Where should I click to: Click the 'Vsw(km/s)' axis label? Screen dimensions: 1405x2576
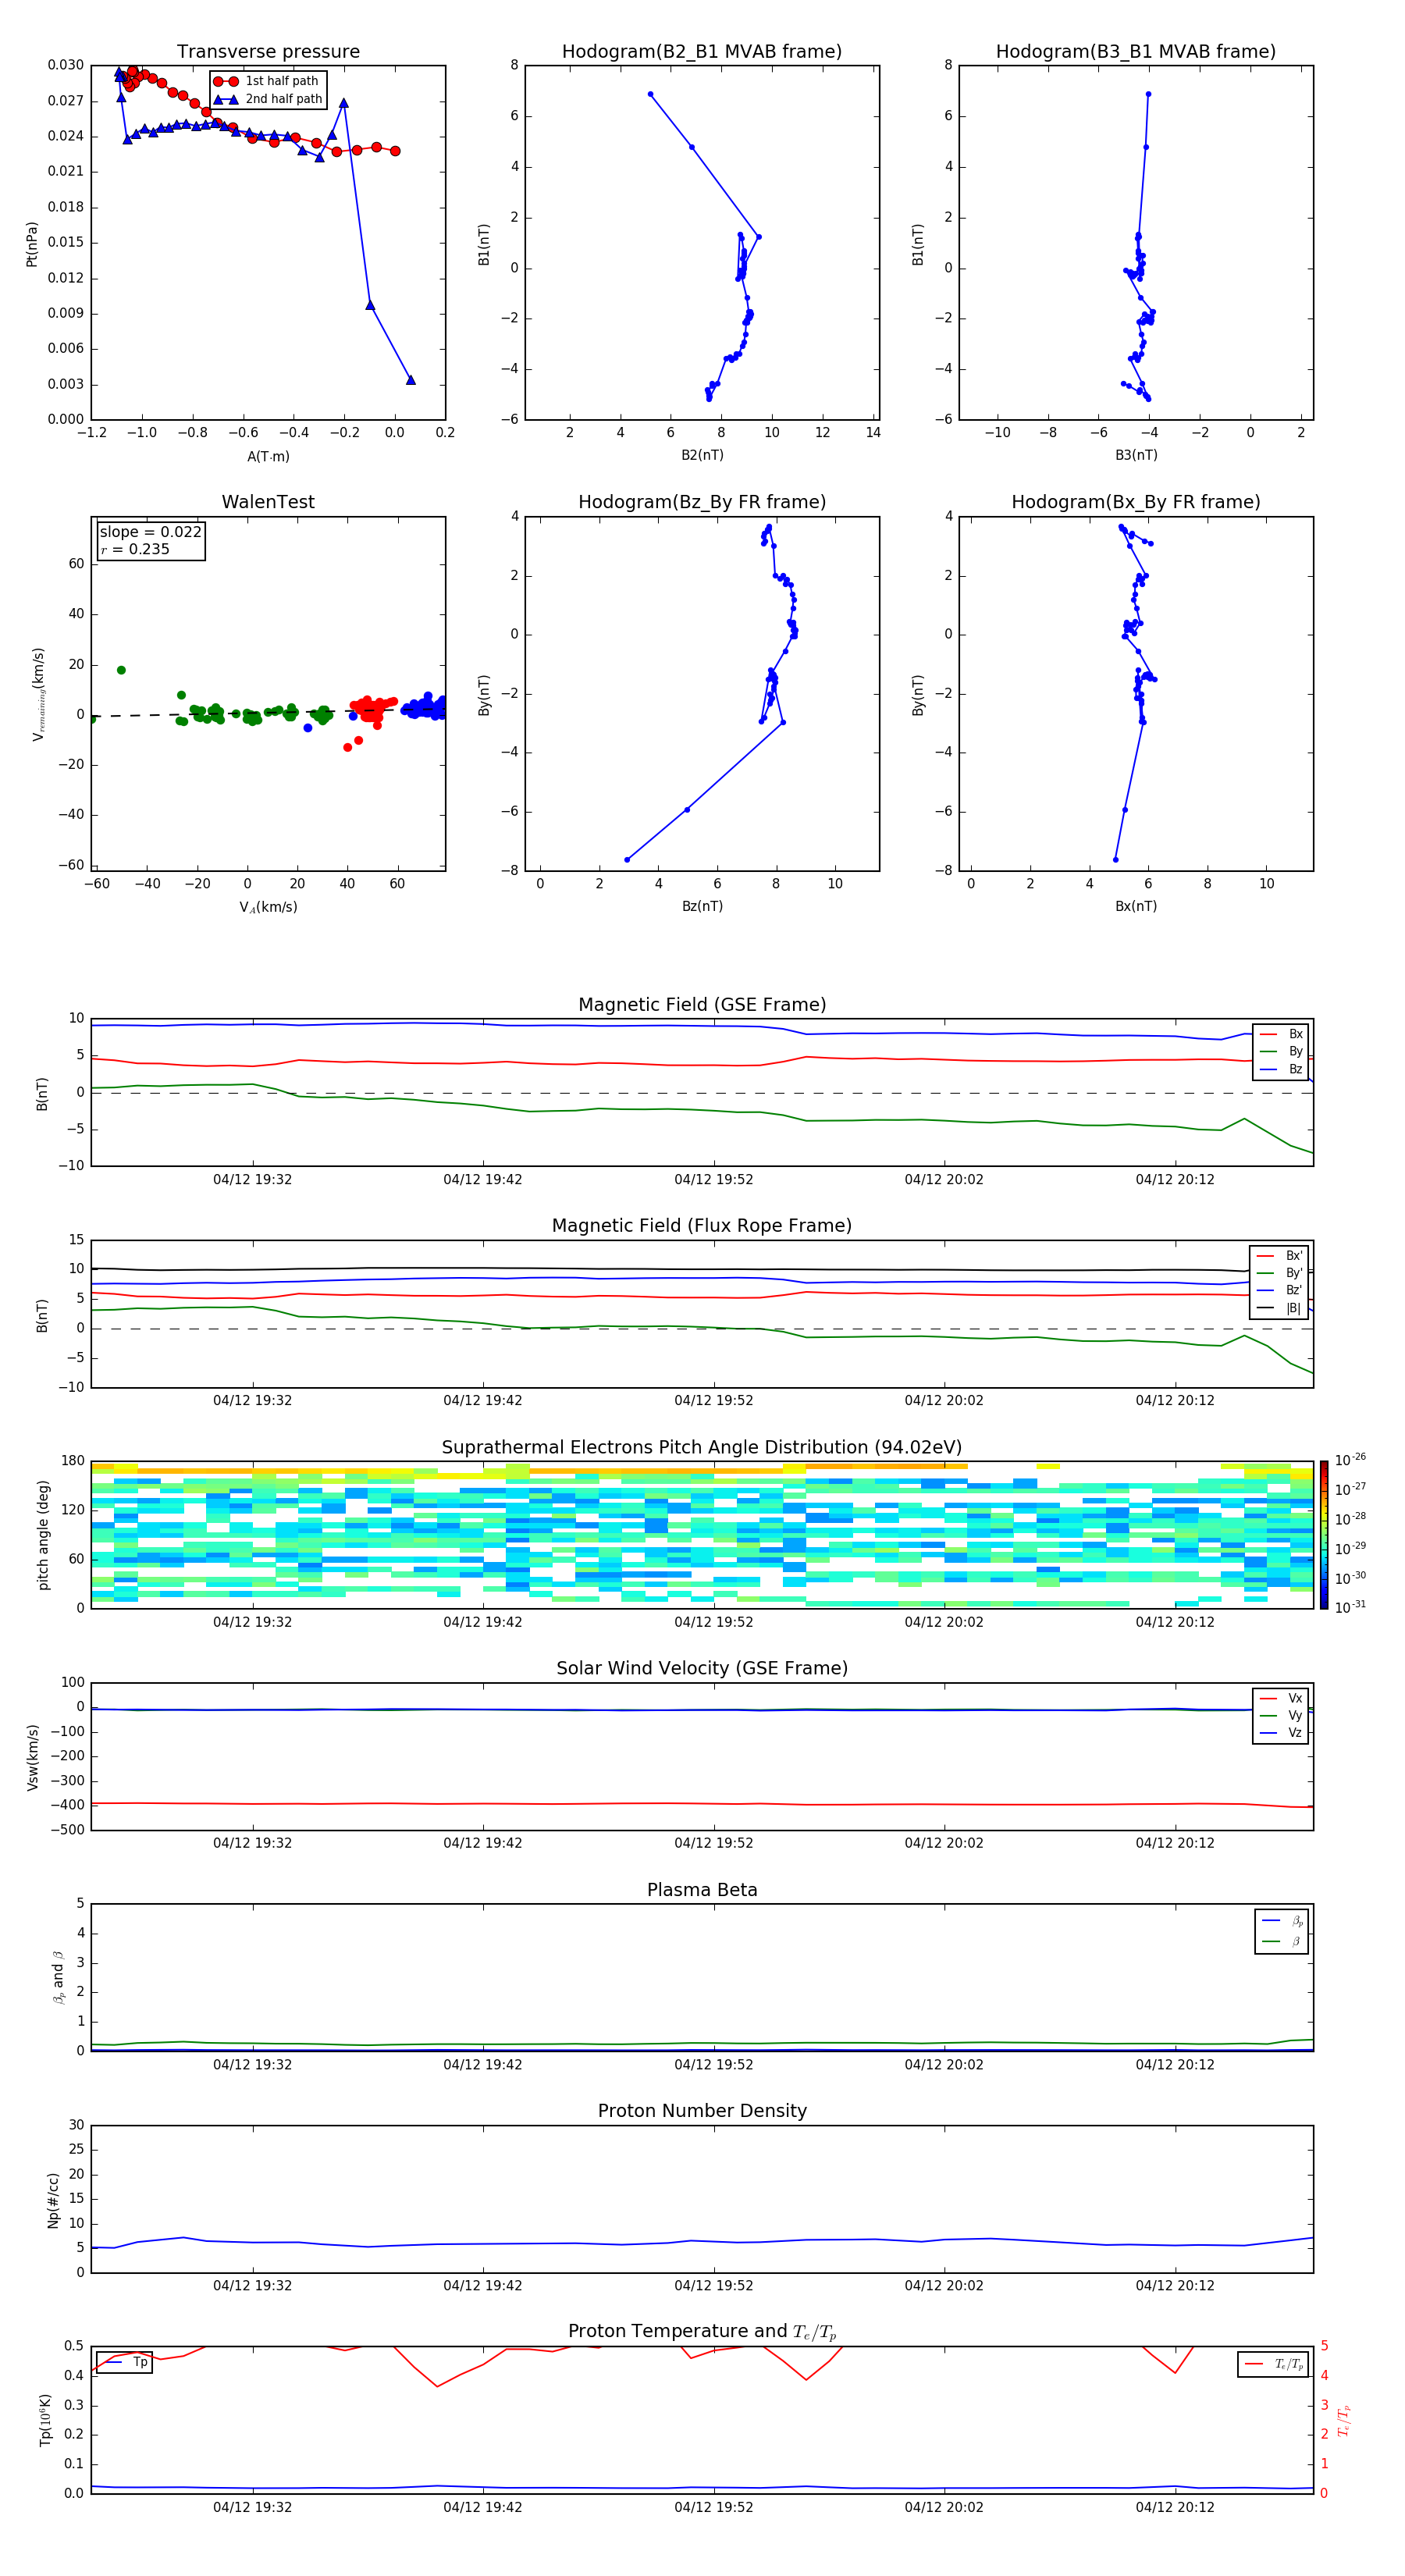pyautogui.click(x=32, y=1757)
